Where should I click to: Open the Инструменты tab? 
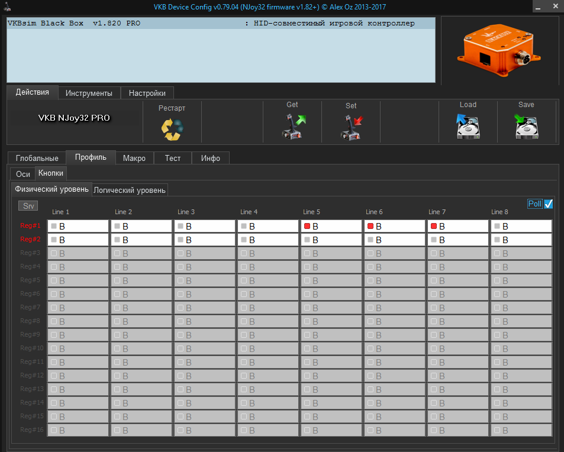click(89, 93)
